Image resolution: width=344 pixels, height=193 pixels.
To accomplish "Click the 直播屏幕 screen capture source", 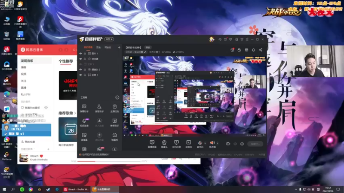I will (x=152, y=144).
